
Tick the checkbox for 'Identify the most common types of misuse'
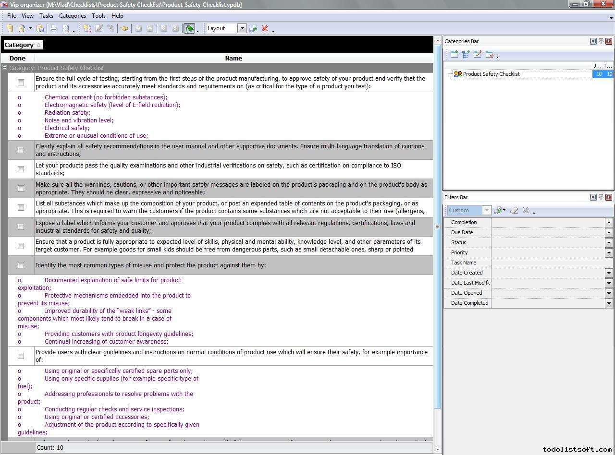click(x=21, y=265)
